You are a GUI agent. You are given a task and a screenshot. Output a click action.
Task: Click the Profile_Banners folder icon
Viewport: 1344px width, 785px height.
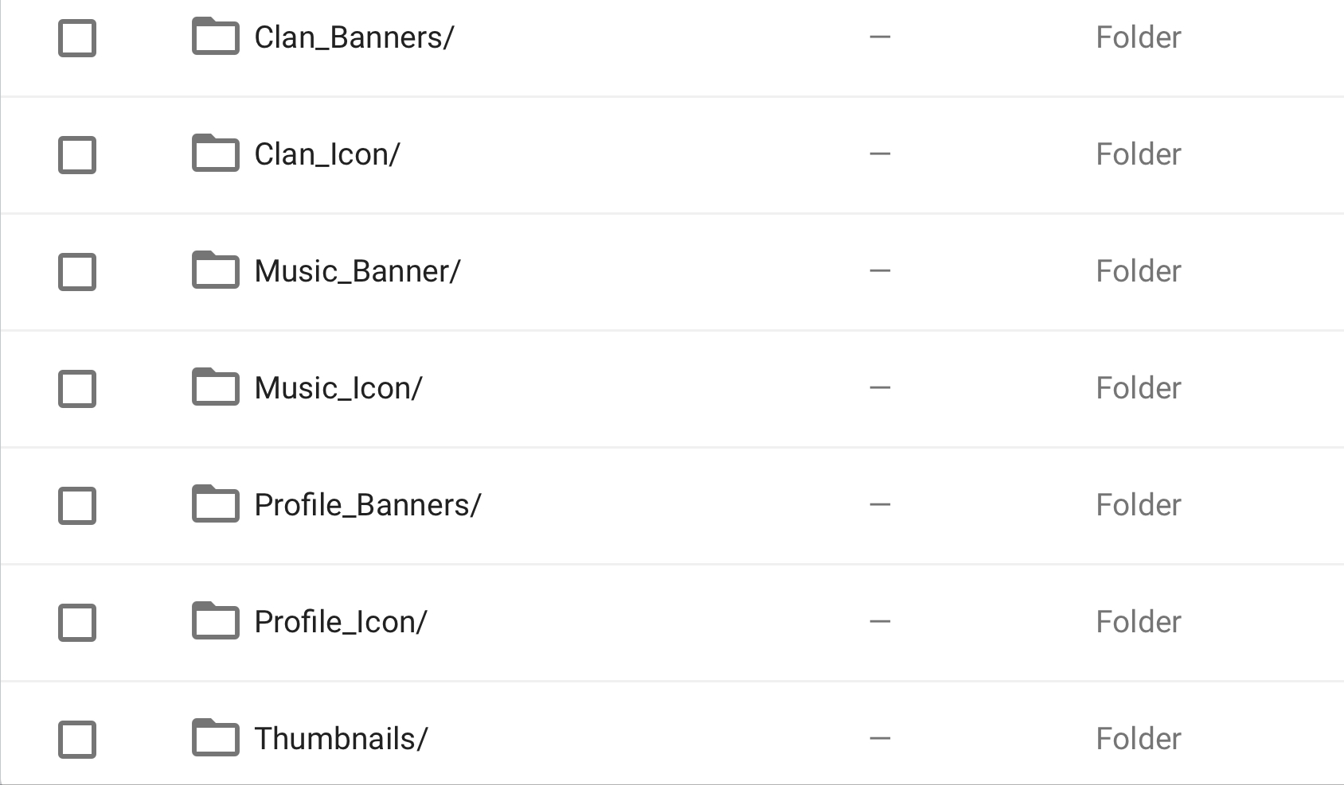click(215, 504)
